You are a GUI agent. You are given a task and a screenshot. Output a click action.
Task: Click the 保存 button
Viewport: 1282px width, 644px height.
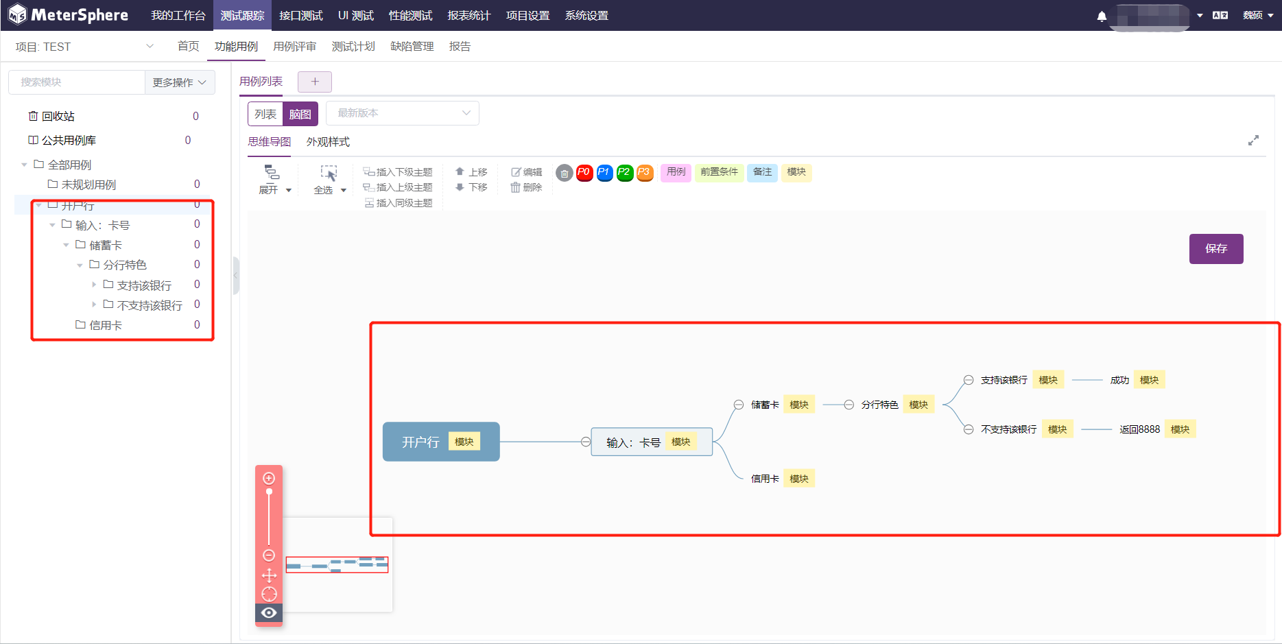pyautogui.click(x=1215, y=249)
